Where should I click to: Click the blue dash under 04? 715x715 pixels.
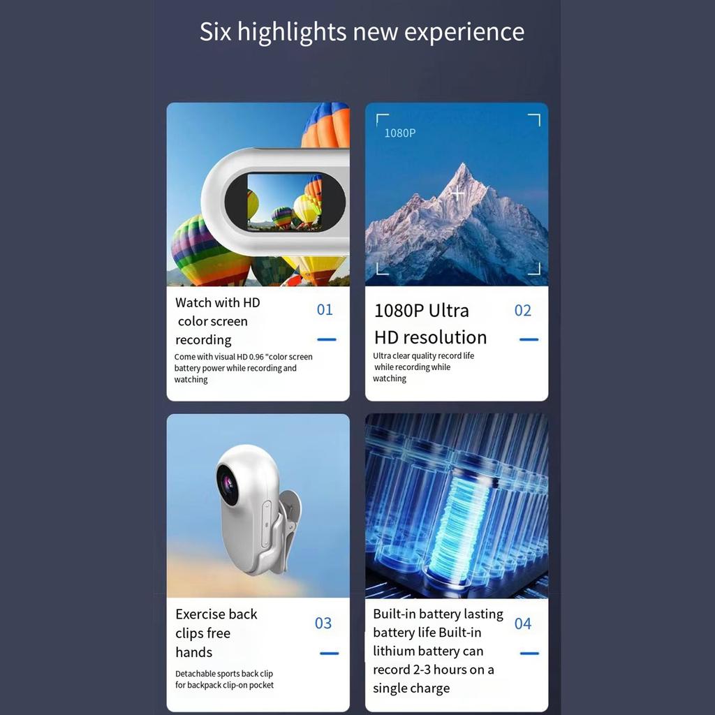pyautogui.click(x=529, y=654)
